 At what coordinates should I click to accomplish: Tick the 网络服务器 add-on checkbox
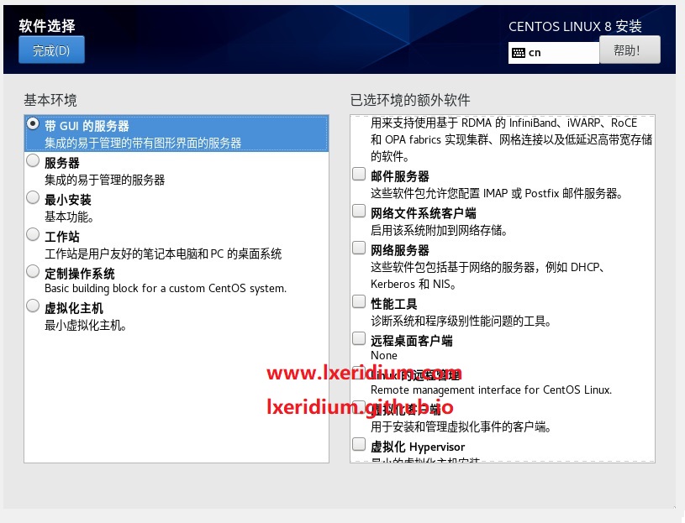(x=359, y=248)
